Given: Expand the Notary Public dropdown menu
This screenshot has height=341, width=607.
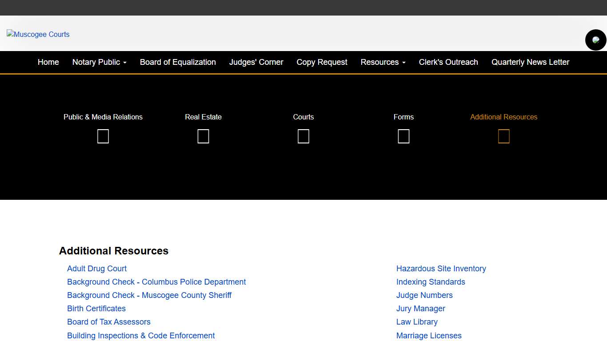Looking at the screenshot, I should point(99,62).
